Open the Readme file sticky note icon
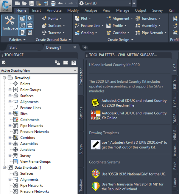 click(x=95, y=103)
